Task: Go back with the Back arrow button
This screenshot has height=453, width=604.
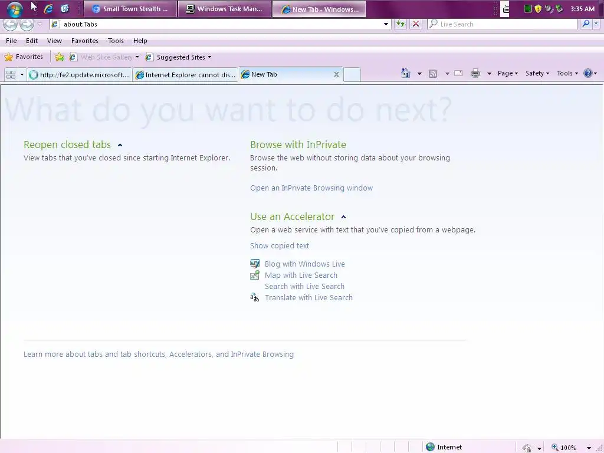Action: [x=10, y=24]
